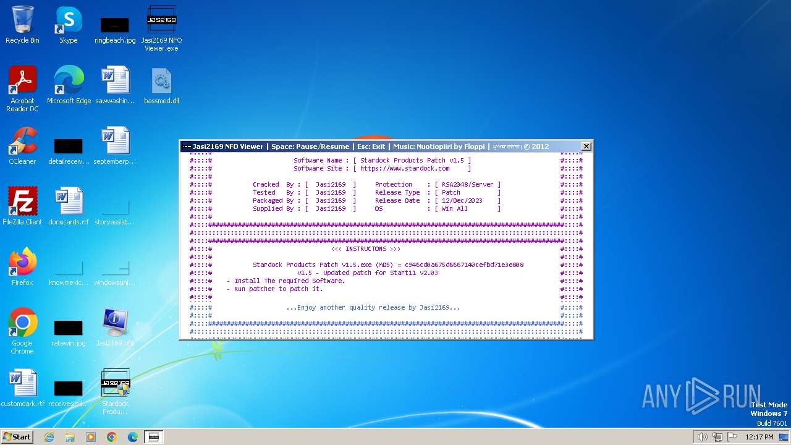Click the https://www.stardock.com text
This screenshot has width=791, height=445.
click(x=405, y=168)
